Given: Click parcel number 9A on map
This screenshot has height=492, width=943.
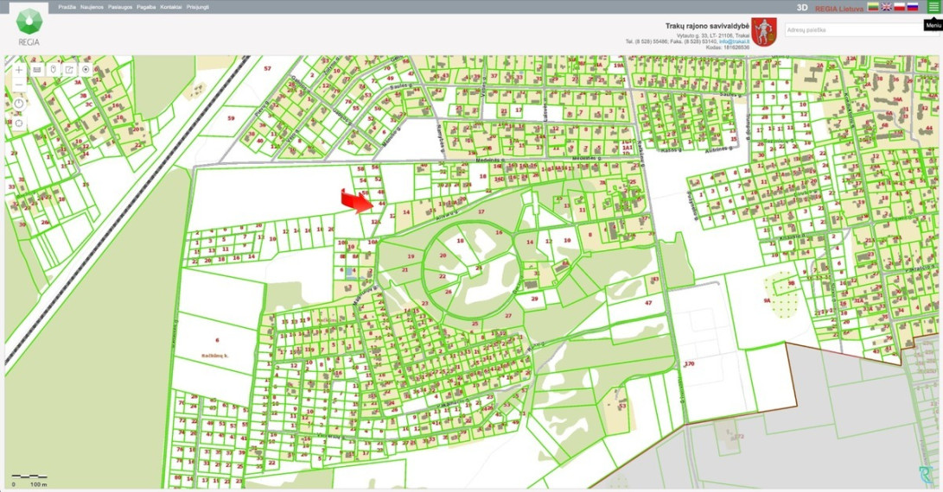Looking at the screenshot, I should click(x=767, y=301).
